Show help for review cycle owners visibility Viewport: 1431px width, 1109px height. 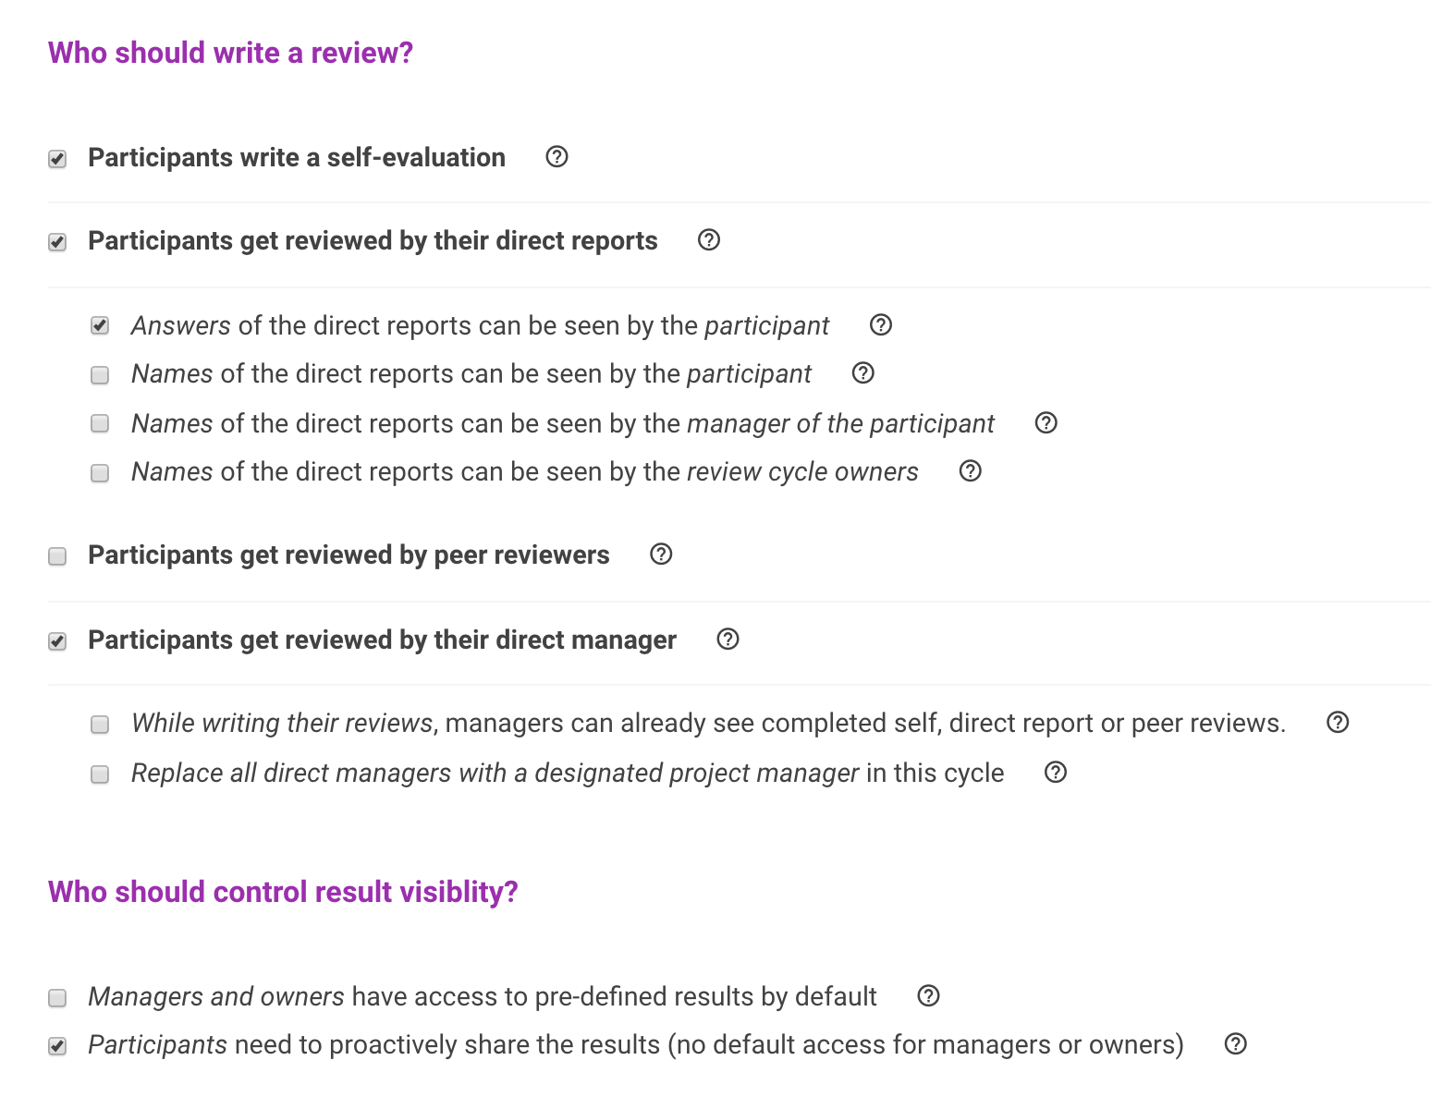(x=971, y=471)
